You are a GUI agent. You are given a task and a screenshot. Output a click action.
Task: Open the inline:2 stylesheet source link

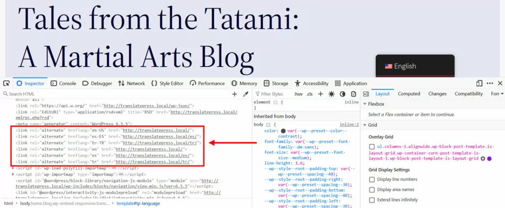(x=349, y=125)
